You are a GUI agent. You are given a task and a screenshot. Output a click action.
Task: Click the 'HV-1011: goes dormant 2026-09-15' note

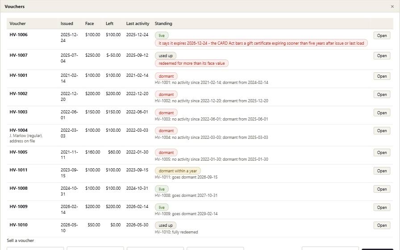click(x=186, y=177)
